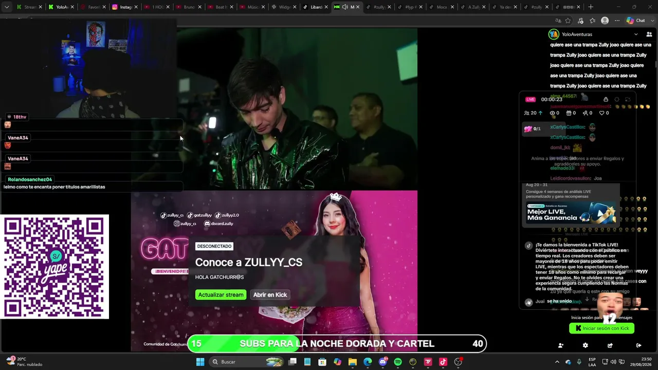This screenshot has height=370, width=658.
Task: Toggle the microphone icon in system tray
Action: click(579, 362)
